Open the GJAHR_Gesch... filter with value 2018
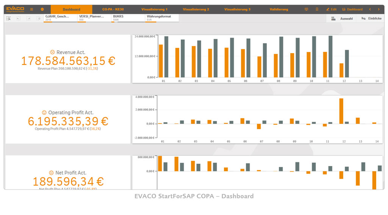The image size is (388, 215). [60, 18]
